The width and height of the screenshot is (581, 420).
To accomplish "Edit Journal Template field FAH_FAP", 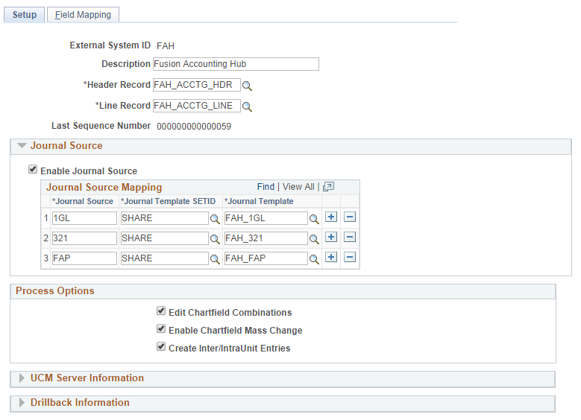I will (x=266, y=258).
